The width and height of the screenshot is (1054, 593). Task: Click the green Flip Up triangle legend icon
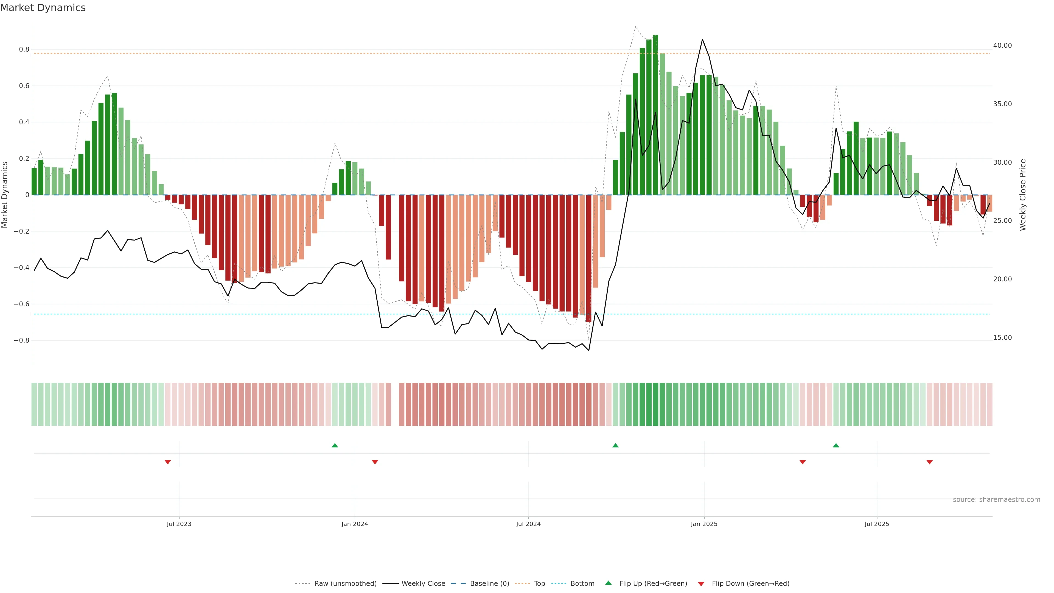pos(609,583)
